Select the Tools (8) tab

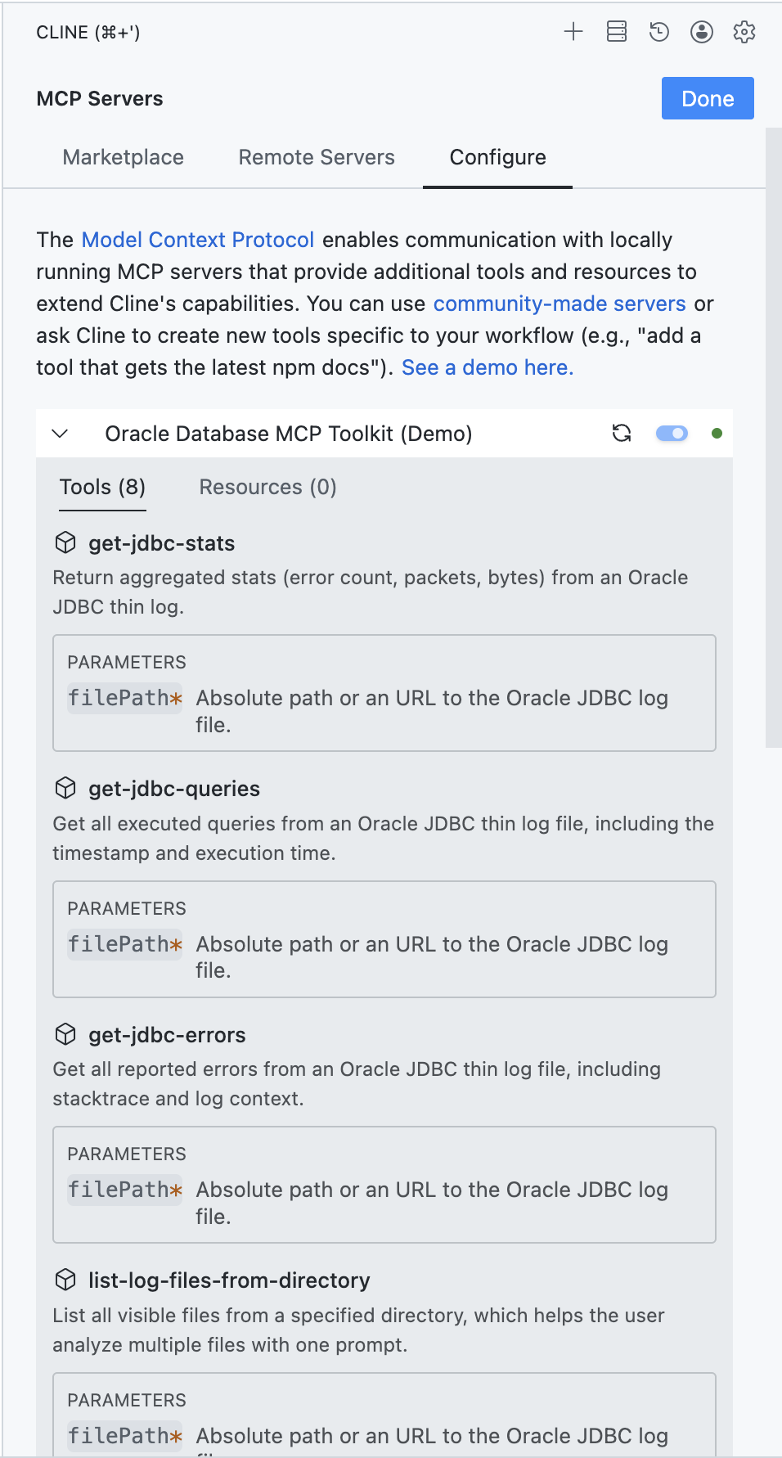click(102, 487)
